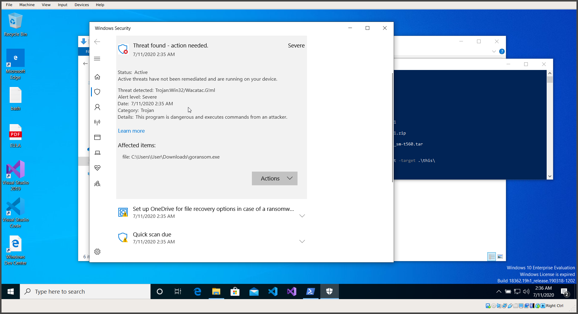Switch File Explorer to details view
Screen dimensions: 578x314
tap(492, 257)
